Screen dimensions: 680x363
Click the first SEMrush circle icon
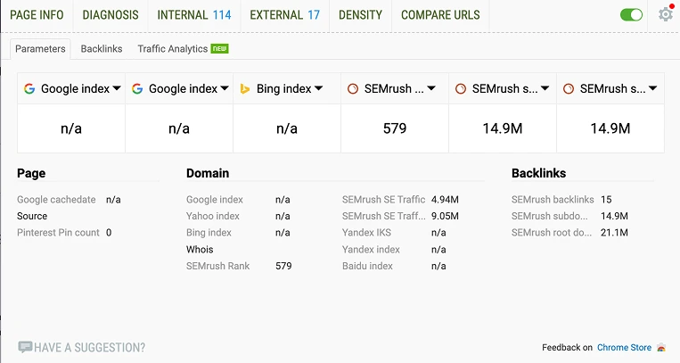pyautogui.click(x=353, y=89)
